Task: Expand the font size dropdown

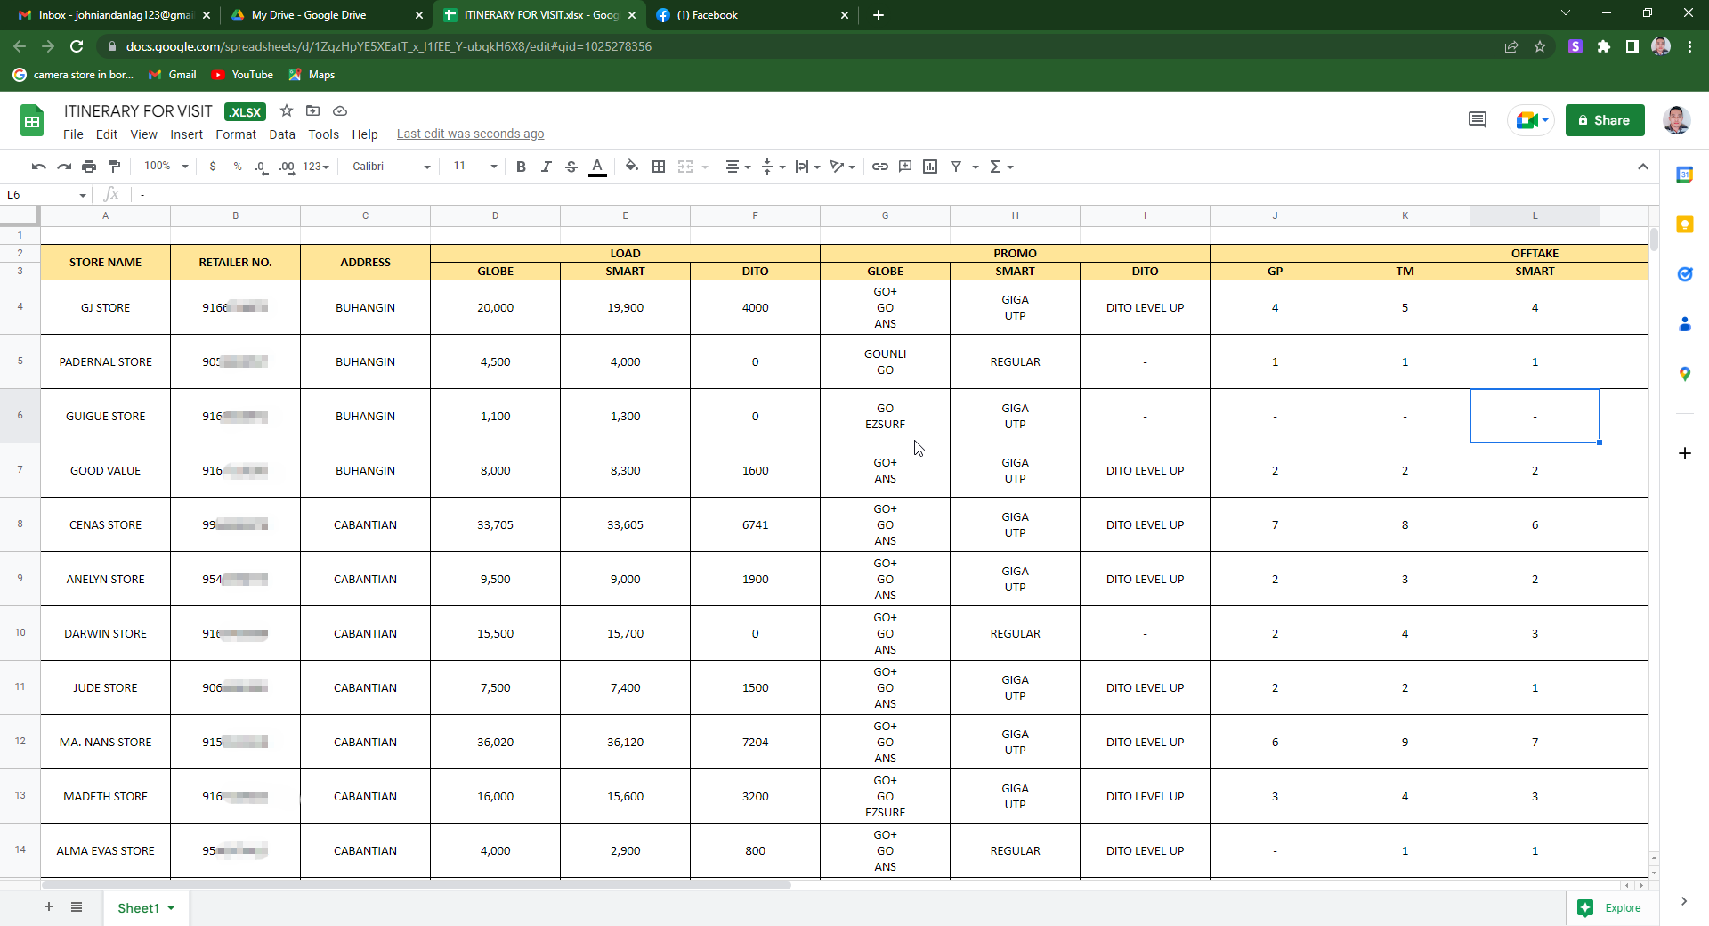Action: pyautogui.click(x=475, y=167)
